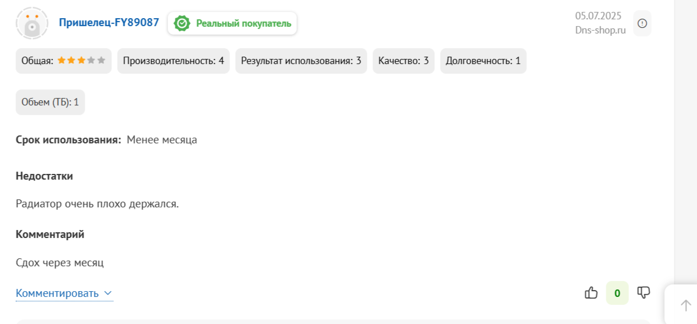Click the Dns-shop.ru source label
The image size is (697, 324).
pyautogui.click(x=600, y=31)
